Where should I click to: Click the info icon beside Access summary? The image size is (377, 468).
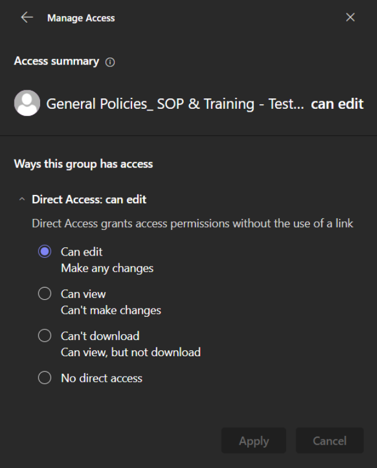[110, 62]
